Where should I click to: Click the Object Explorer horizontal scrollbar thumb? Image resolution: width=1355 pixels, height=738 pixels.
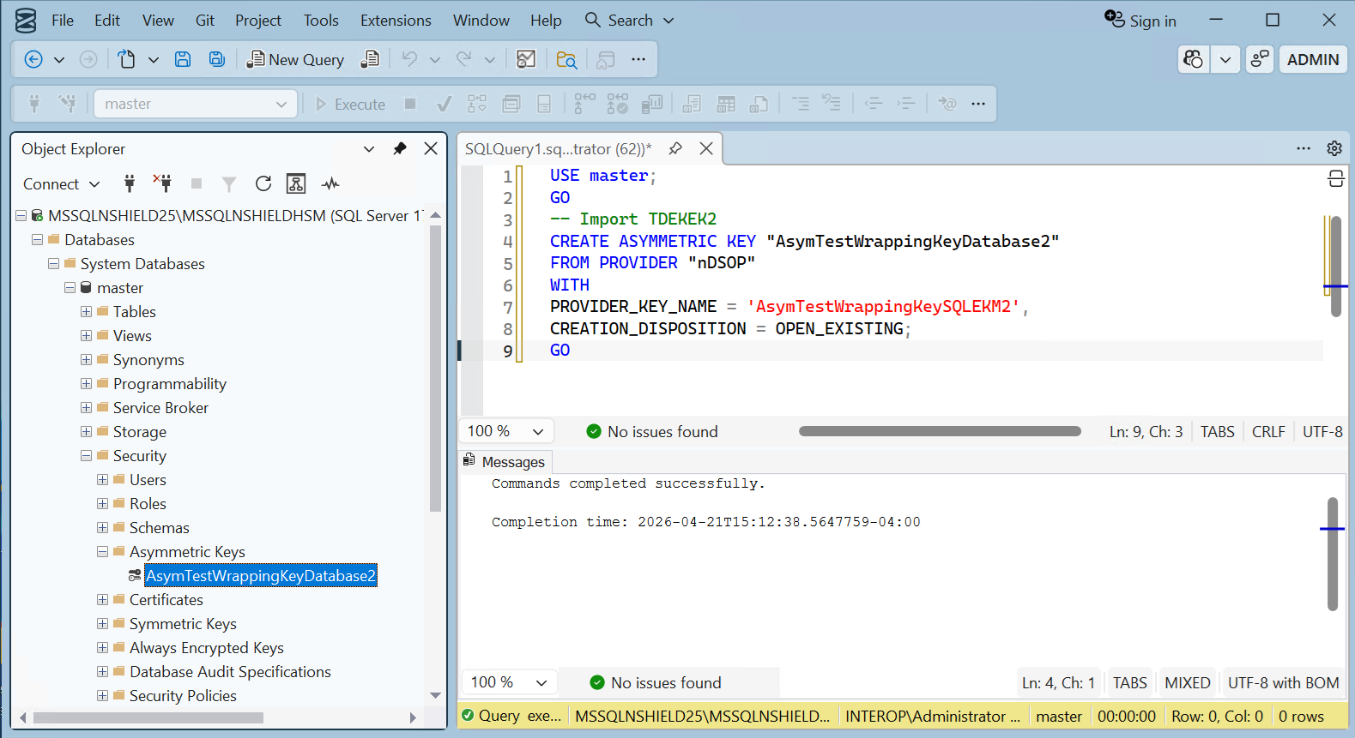click(148, 717)
